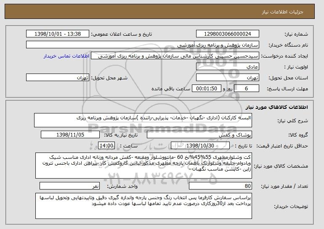Click the goods group field 'پوشاک و کفش'
324x229 pixels.
199,135
